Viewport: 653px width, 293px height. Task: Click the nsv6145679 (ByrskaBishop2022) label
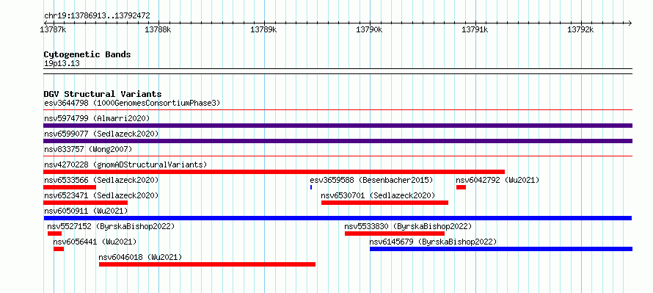click(x=433, y=242)
